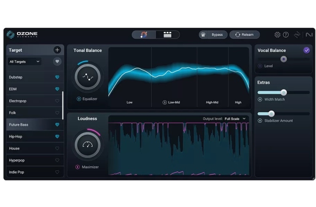316x207 pixels.
Task: Favorite the Hyperpop target heart
Action: coord(57,160)
